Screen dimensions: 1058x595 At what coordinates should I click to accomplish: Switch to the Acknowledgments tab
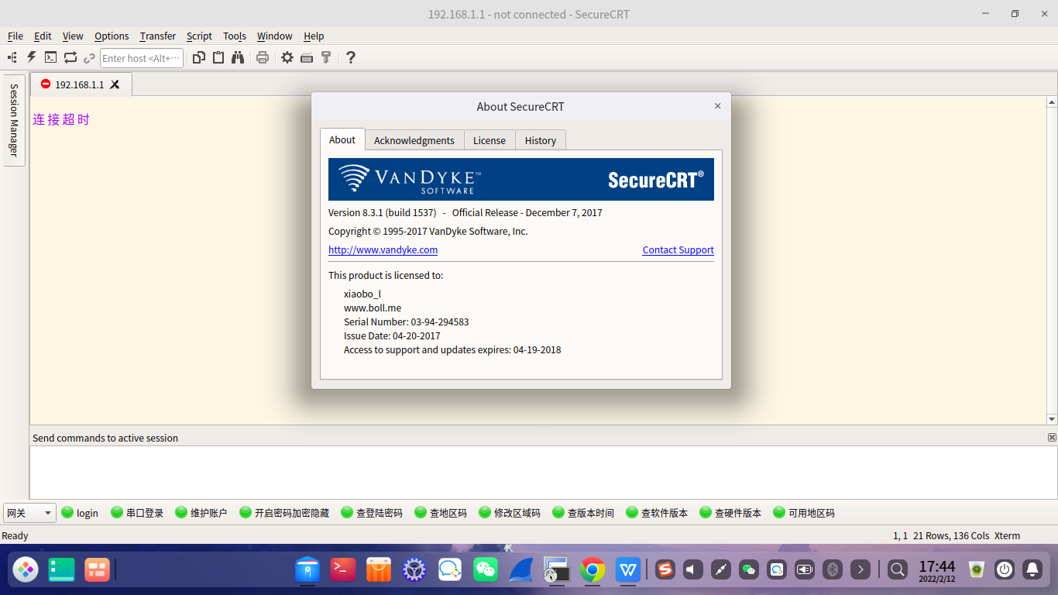pyautogui.click(x=414, y=140)
